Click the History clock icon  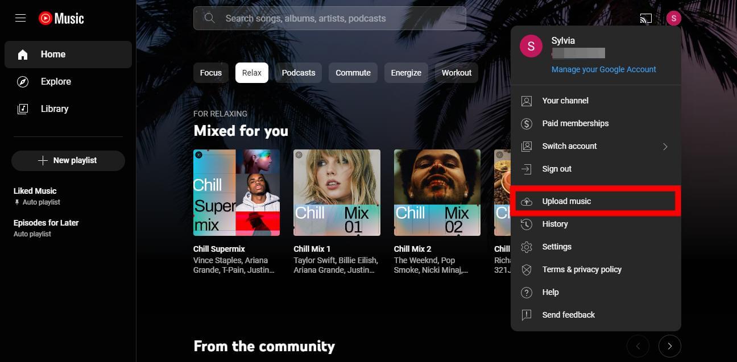pyautogui.click(x=527, y=224)
